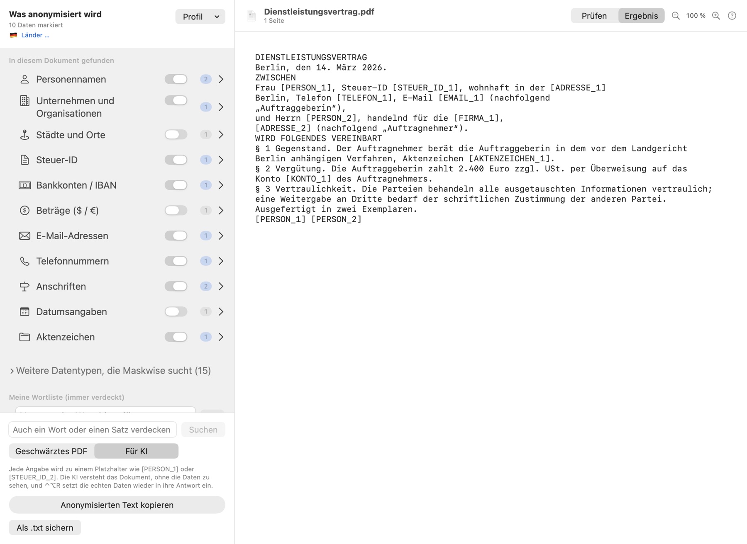Click the German flag icon

pos(13,35)
